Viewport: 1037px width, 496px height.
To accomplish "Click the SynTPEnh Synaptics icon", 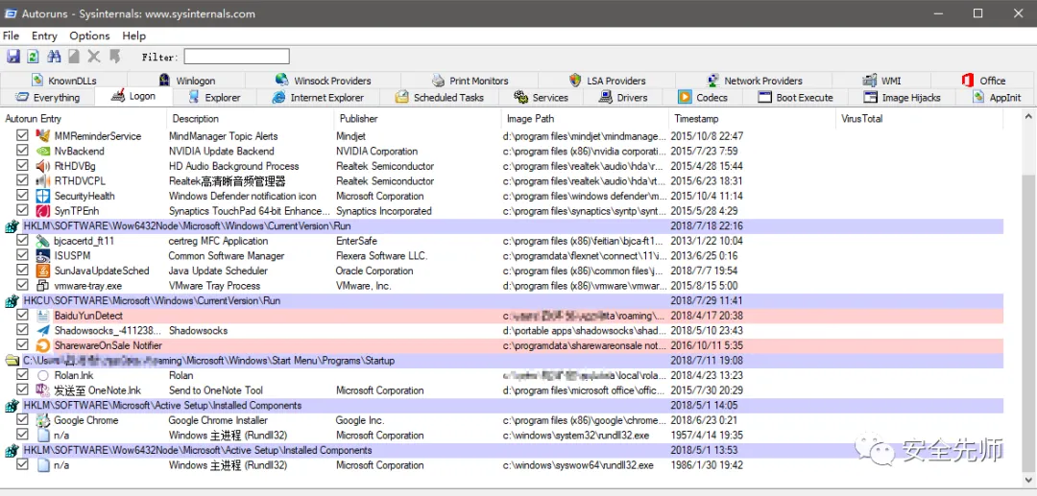I will pyautogui.click(x=43, y=211).
